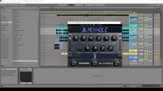This screenshot has height=91, width=163.
Task: Select Frequency Shifter in the browser list
Action: 19,35
